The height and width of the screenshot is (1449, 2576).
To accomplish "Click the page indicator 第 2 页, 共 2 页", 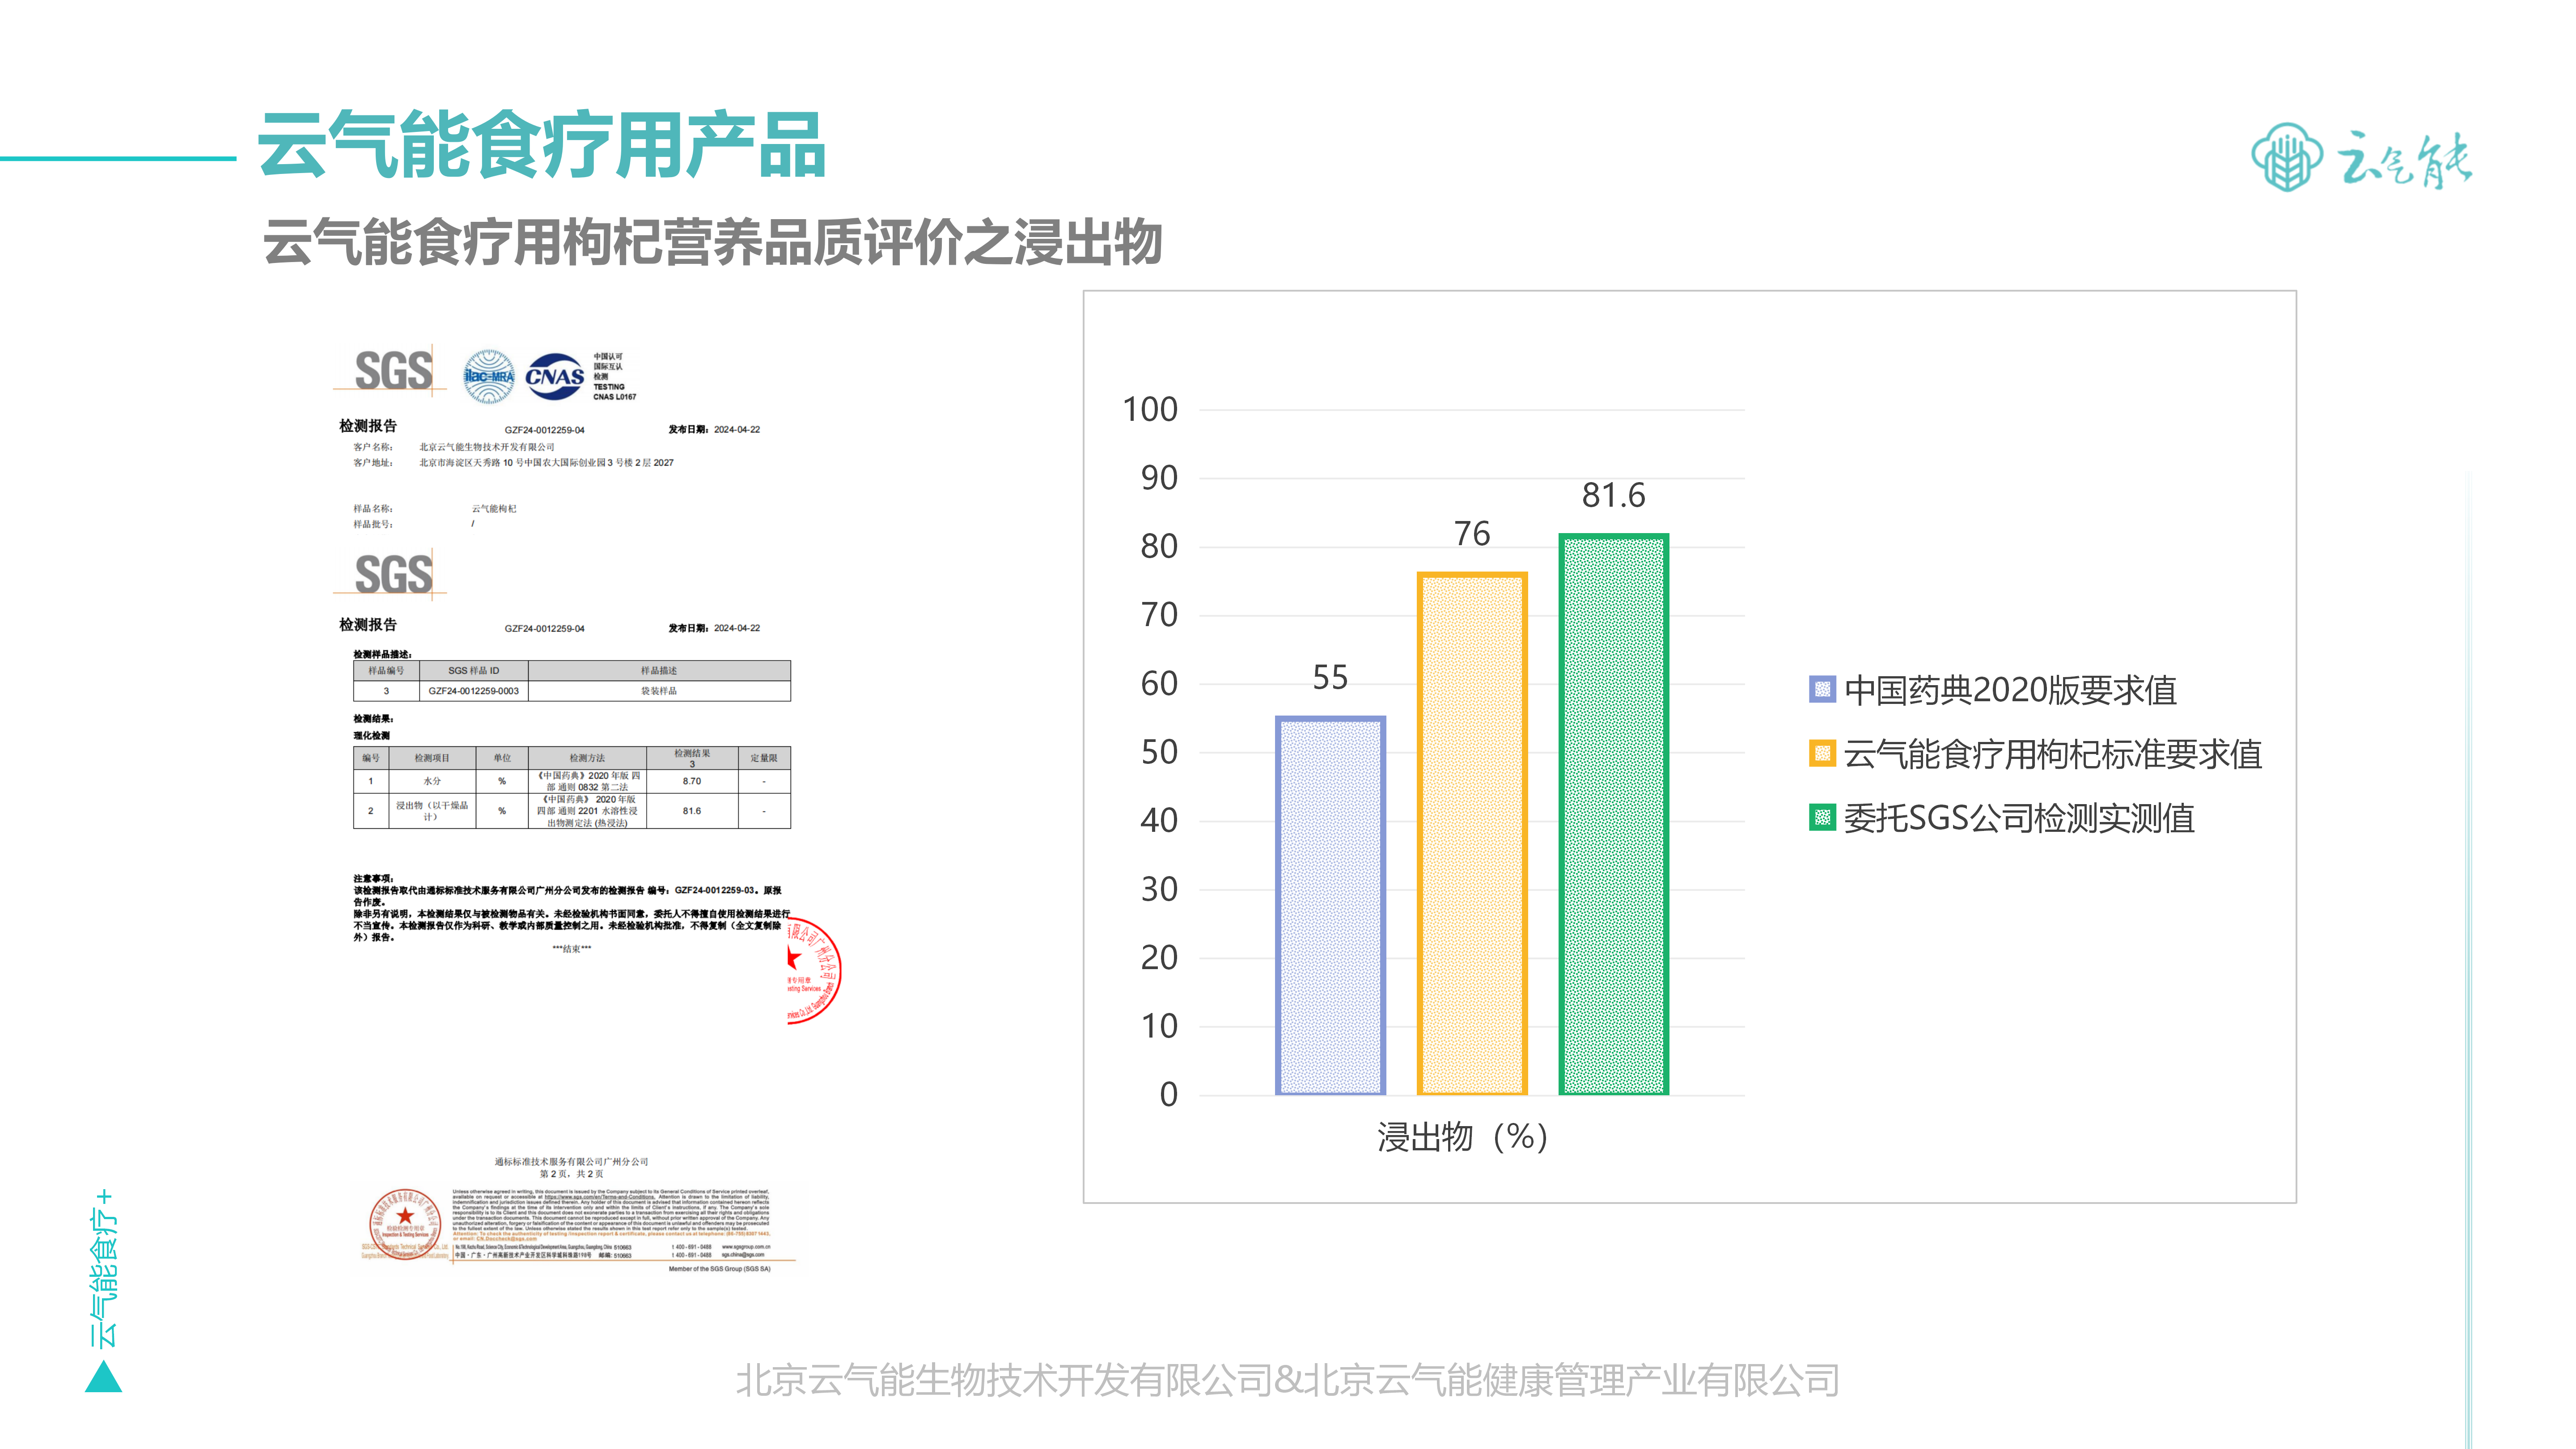I will pyautogui.click(x=571, y=1174).
